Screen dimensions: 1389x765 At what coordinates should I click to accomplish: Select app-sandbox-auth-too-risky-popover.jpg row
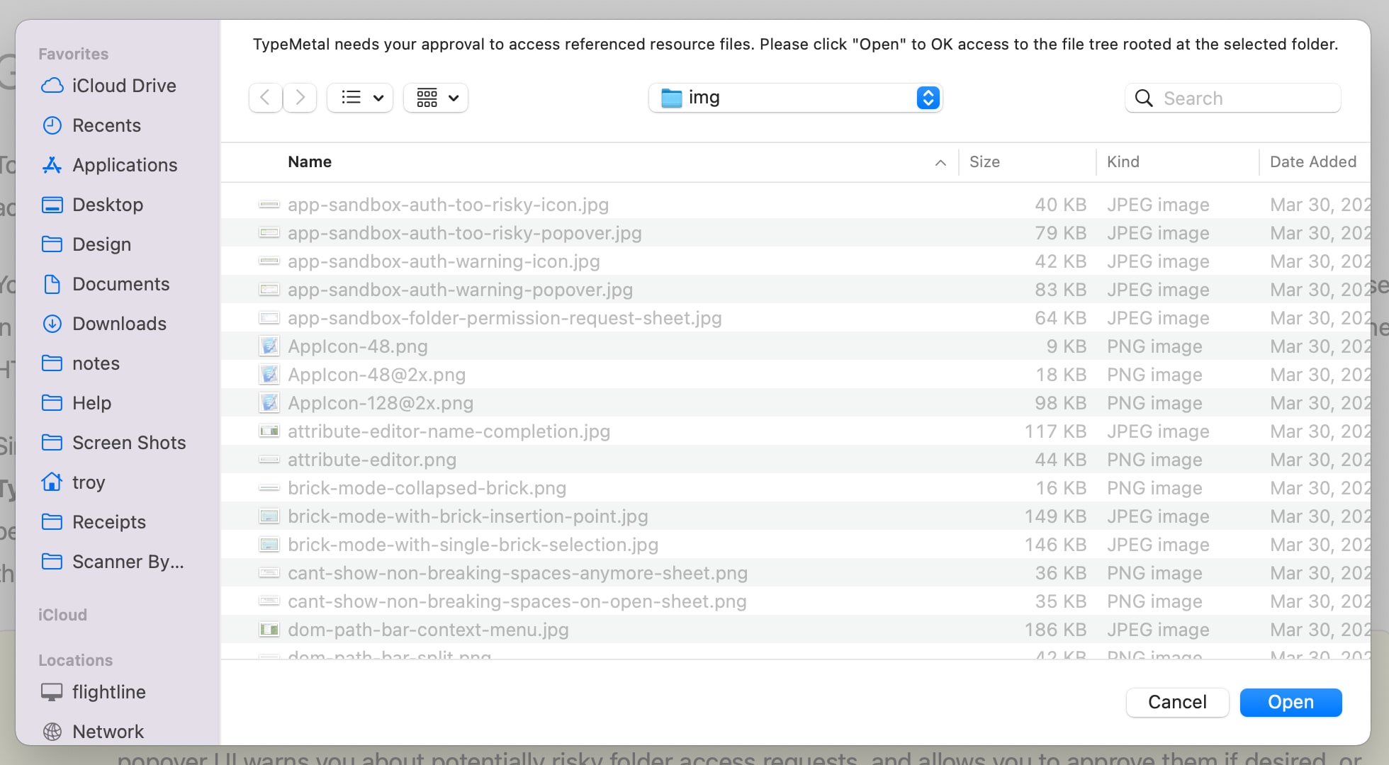coord(795,233)
